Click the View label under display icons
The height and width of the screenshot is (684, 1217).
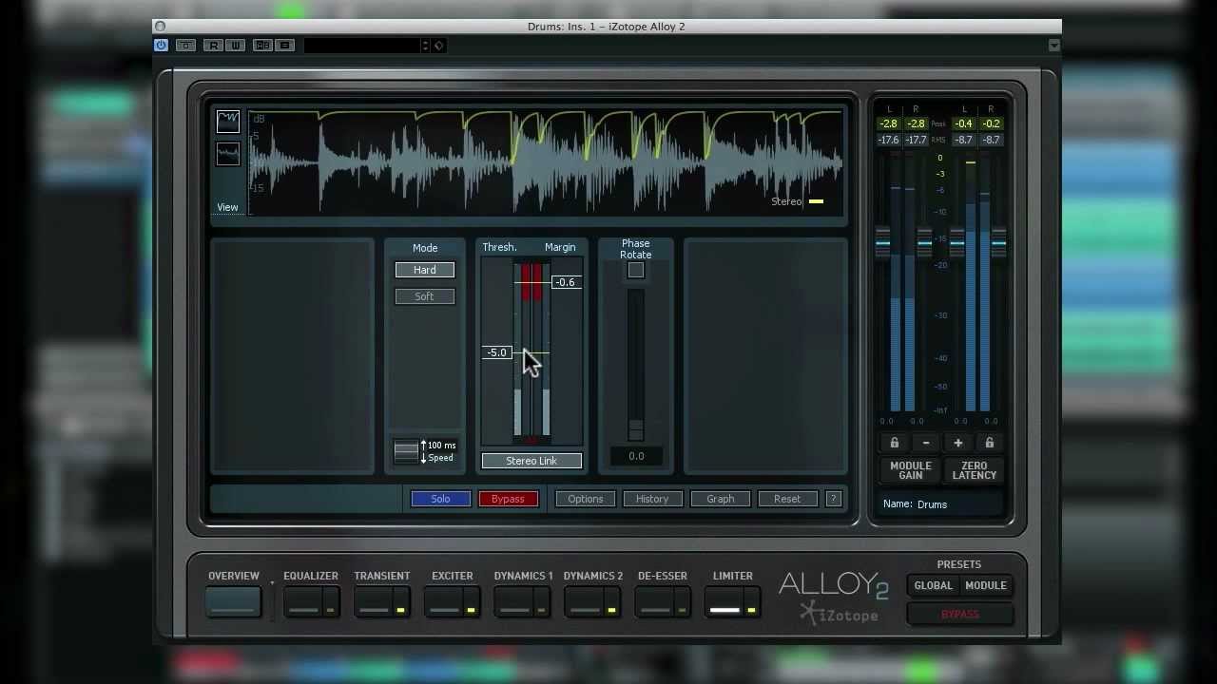pyautogui.click(x=227, y=207)
